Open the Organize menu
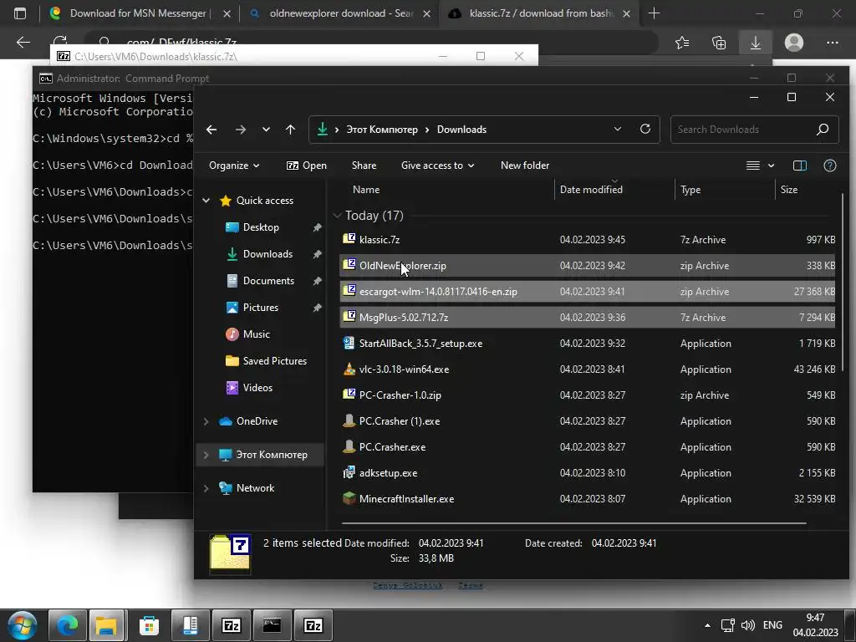Screen dimensions: 856x642 pyautogui.click(x=234, y=166)
